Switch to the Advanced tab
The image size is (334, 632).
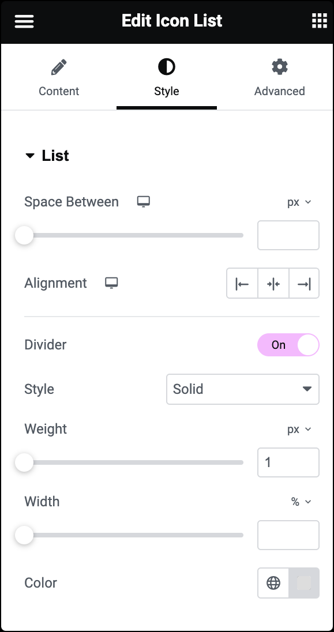coord(280,77)
